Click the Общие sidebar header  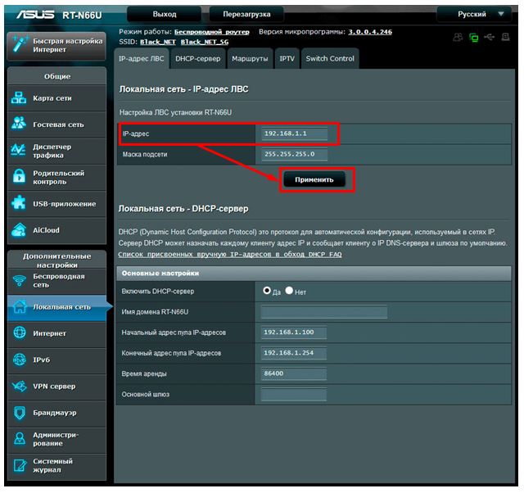pos(57,76)
